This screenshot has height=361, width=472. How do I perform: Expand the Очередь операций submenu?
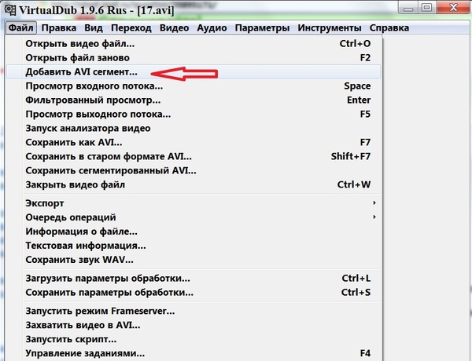tap(71, 217)
